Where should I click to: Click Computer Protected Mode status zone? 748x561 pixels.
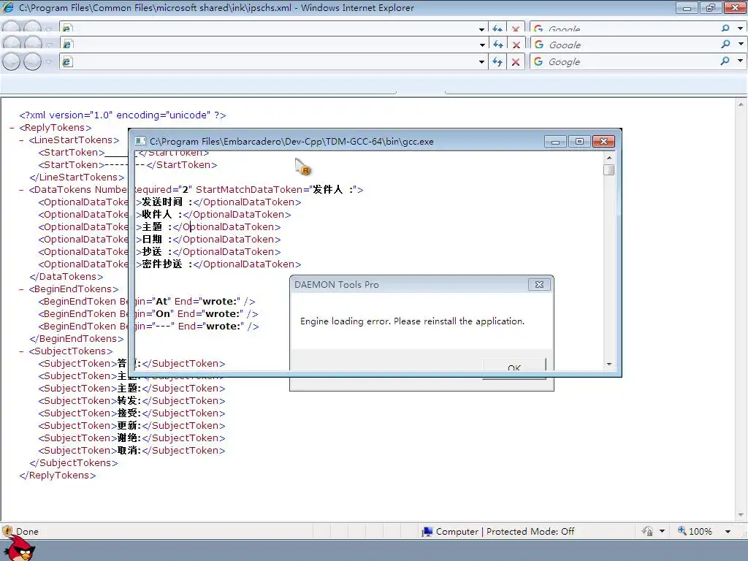498,532
